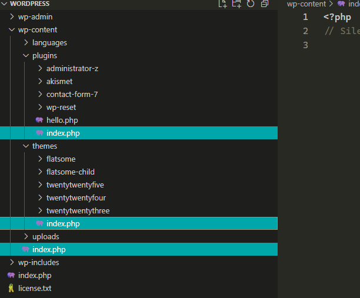Open index.php directly under wp-content

click(49, 250)
